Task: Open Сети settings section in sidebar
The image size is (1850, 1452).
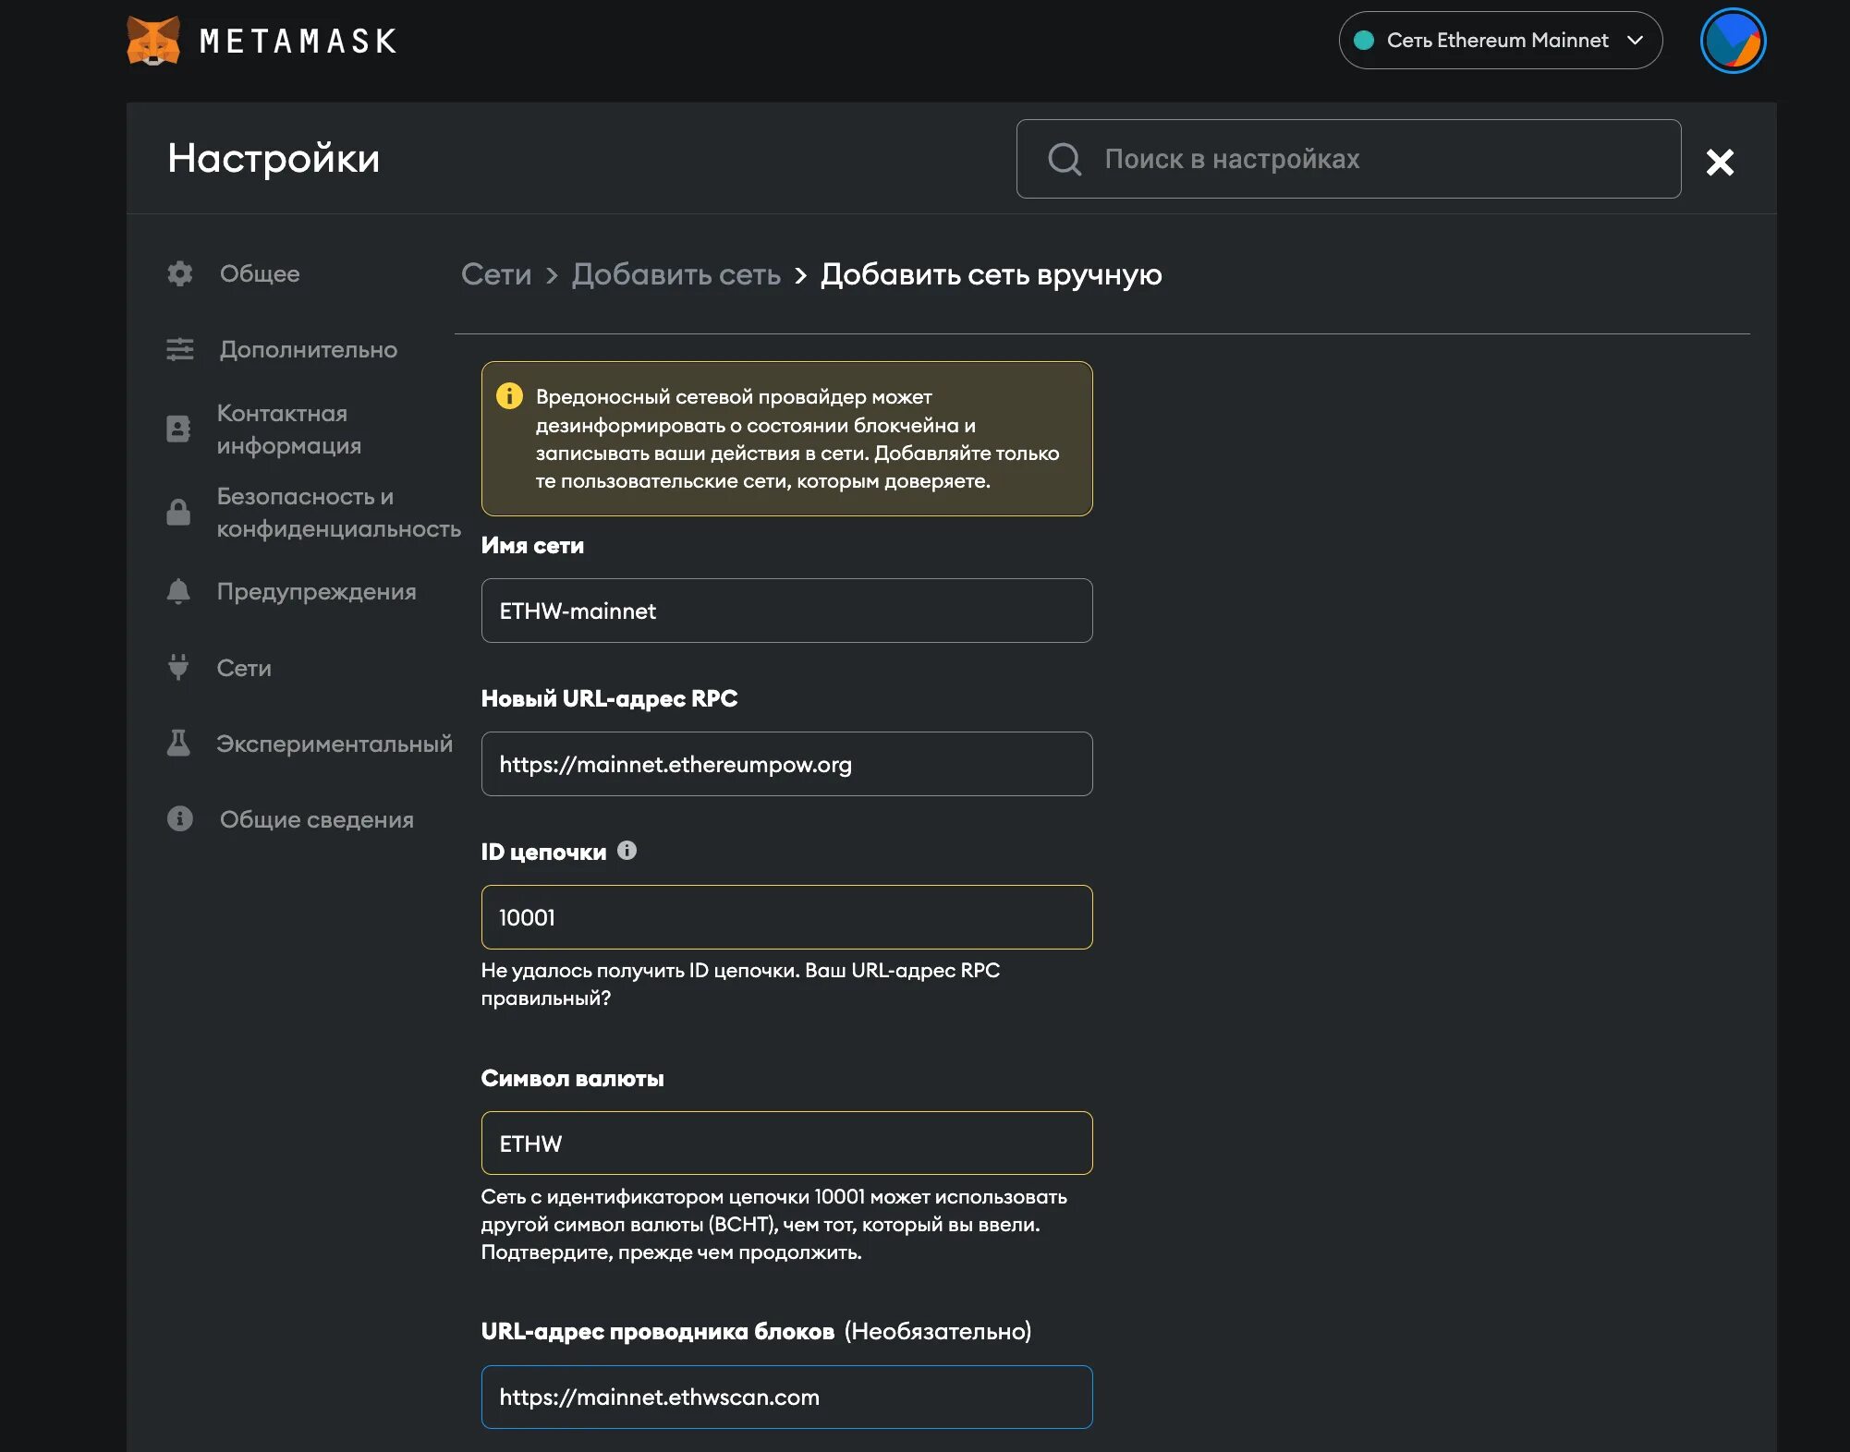Action: [244, 667]
